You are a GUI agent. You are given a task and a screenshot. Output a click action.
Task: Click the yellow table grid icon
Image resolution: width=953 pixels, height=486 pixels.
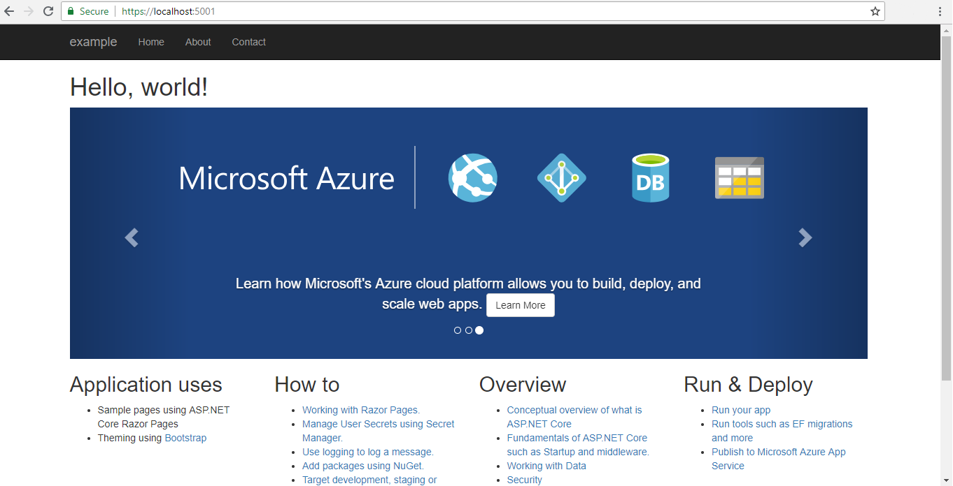click(x=739, y=177)
